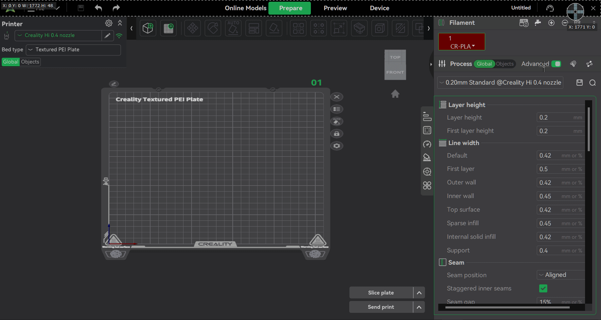Screen dimensions: 601x320
Task: Auto orient objects on plate 01
Action: pos(337,121)
